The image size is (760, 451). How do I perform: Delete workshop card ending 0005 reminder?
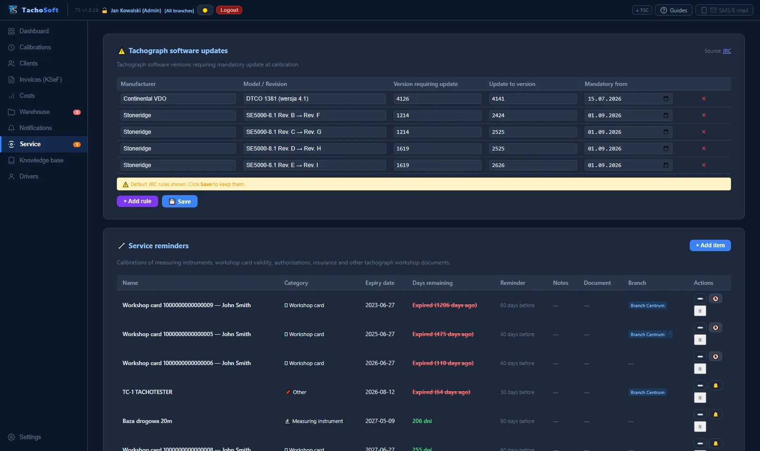pyautogui.click(x=700, y=340)
